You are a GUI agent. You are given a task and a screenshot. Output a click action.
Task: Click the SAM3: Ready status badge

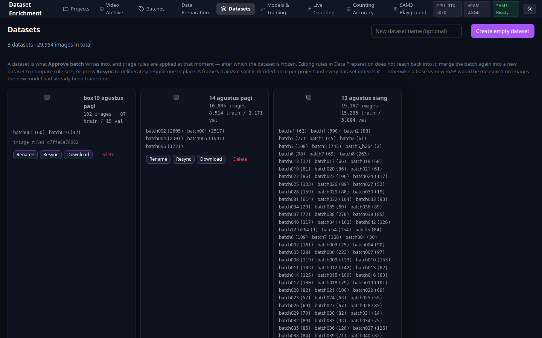pos(506,9)
